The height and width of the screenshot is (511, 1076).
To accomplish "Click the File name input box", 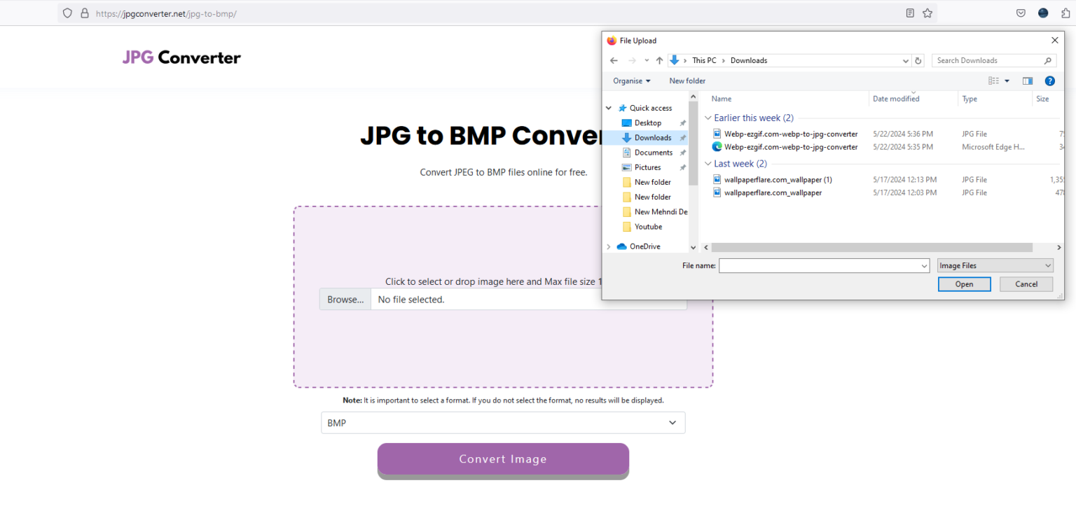I will tap(824, 266).
